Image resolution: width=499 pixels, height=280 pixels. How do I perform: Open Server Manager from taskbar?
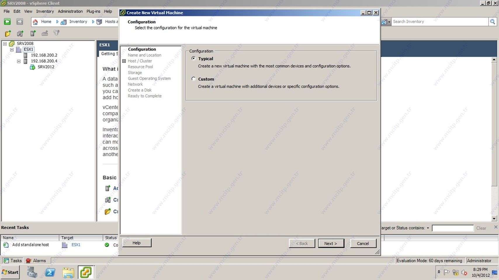click(32, 272)
